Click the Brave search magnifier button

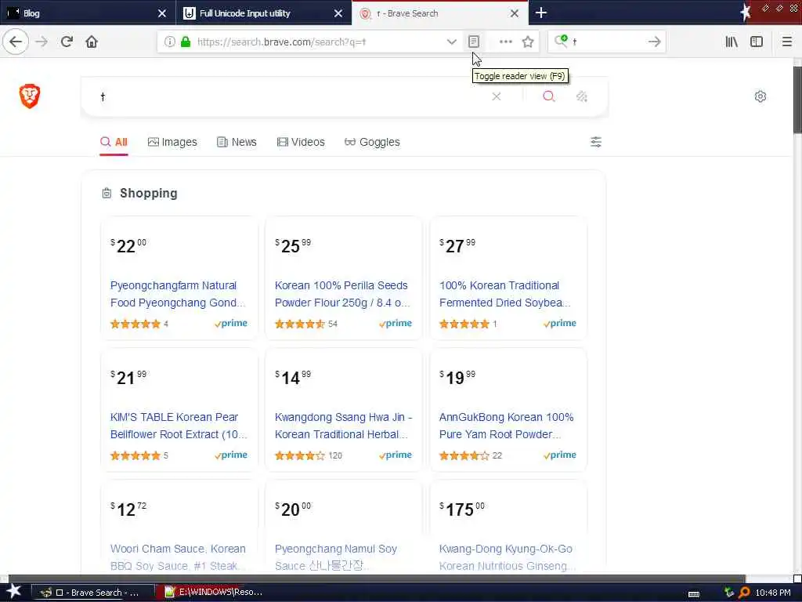click(549, 96)
